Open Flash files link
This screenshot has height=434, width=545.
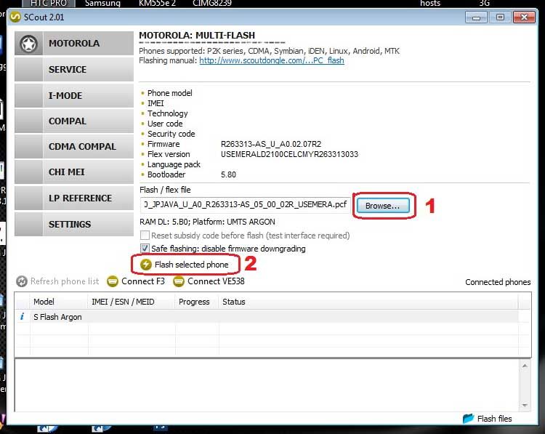click(x=494, y=419)
